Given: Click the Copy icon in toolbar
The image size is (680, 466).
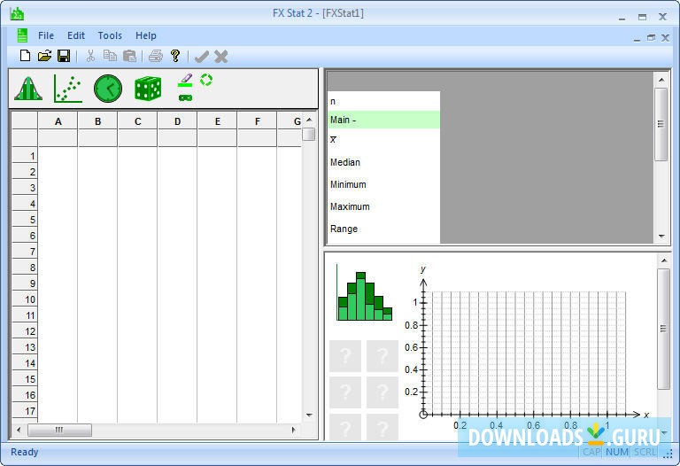Looking at the screenshot, I should pos(110,56).
